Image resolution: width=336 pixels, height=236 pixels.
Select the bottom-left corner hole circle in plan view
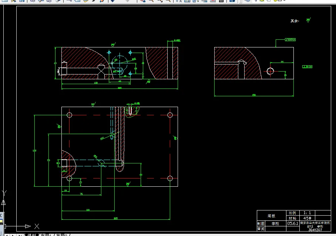pos(69,178)
